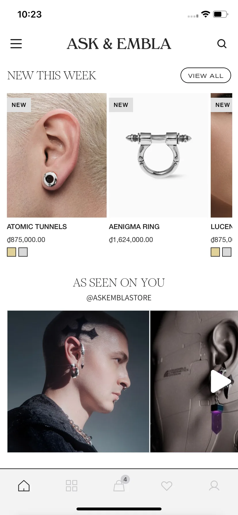Open the shopping bag with 4 items

click(119, 485)
